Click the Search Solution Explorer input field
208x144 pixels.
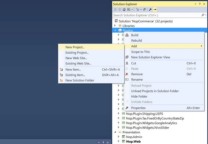point(157,15)
